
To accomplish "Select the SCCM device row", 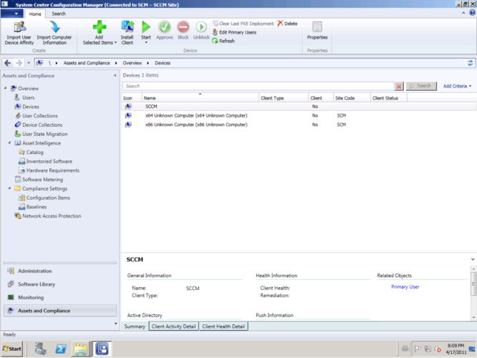I will (x=299, y=107).
